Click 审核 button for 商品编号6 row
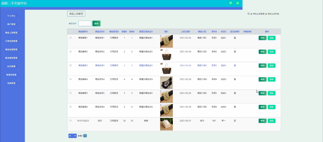Image resolution: width=323 pixels, height=142 pixels. (262, 107)
